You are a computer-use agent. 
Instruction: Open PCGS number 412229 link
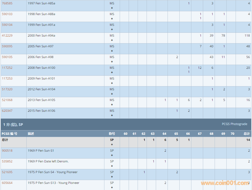click(7, 36)
